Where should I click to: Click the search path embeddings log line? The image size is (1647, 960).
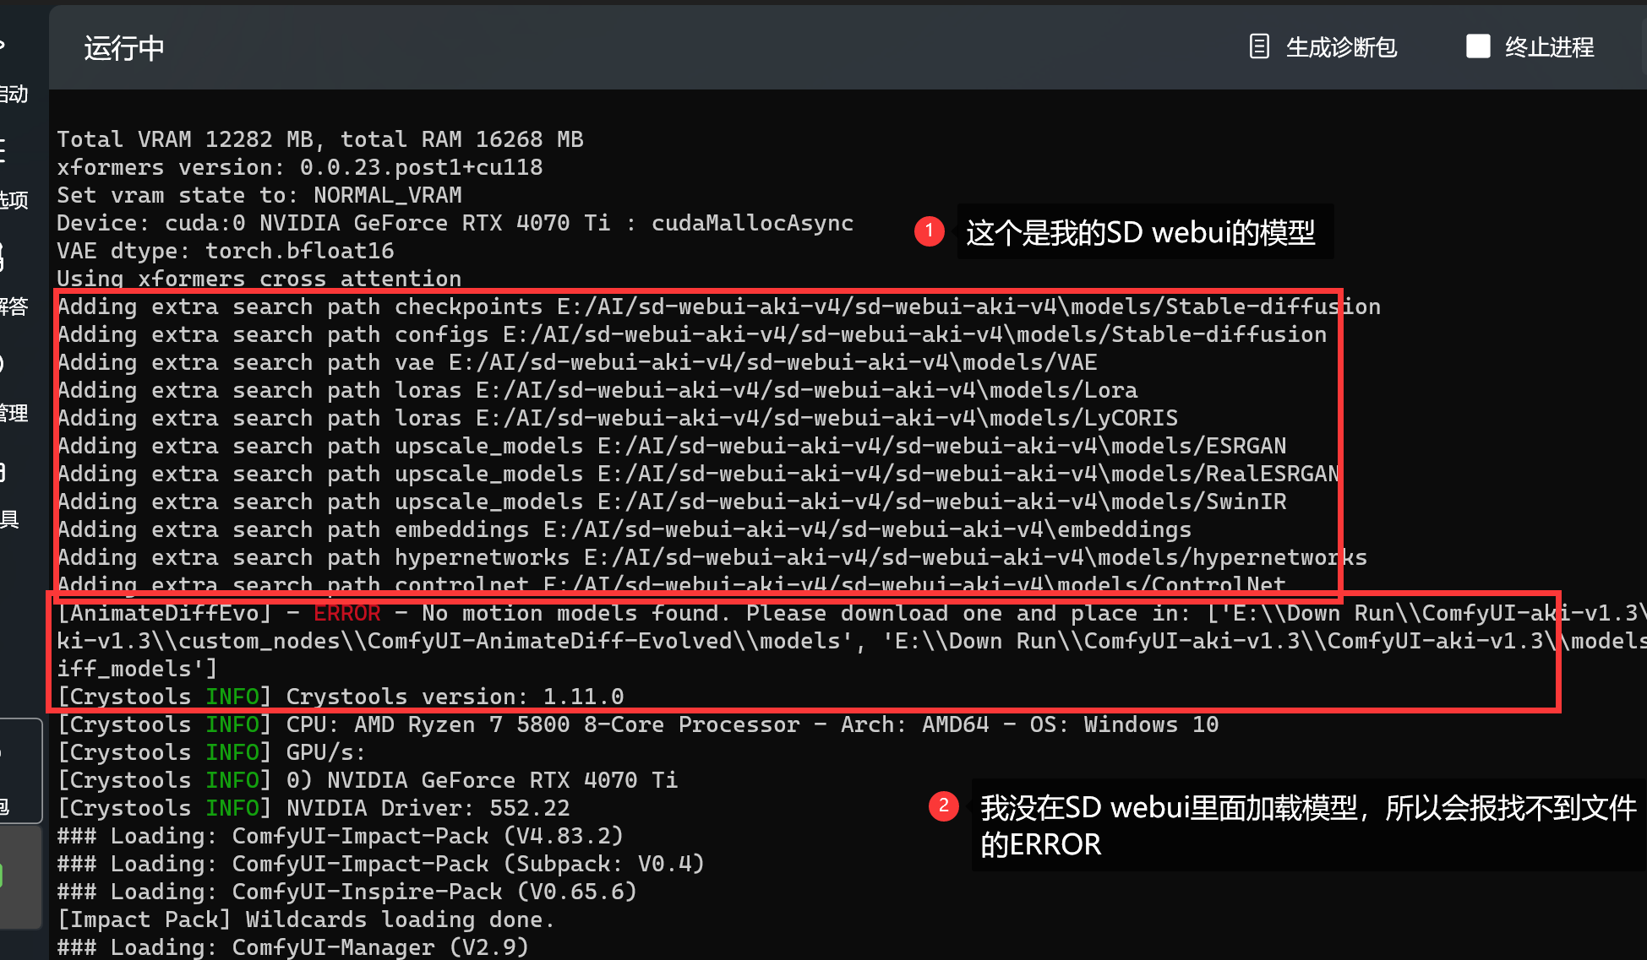click(624, 529)
